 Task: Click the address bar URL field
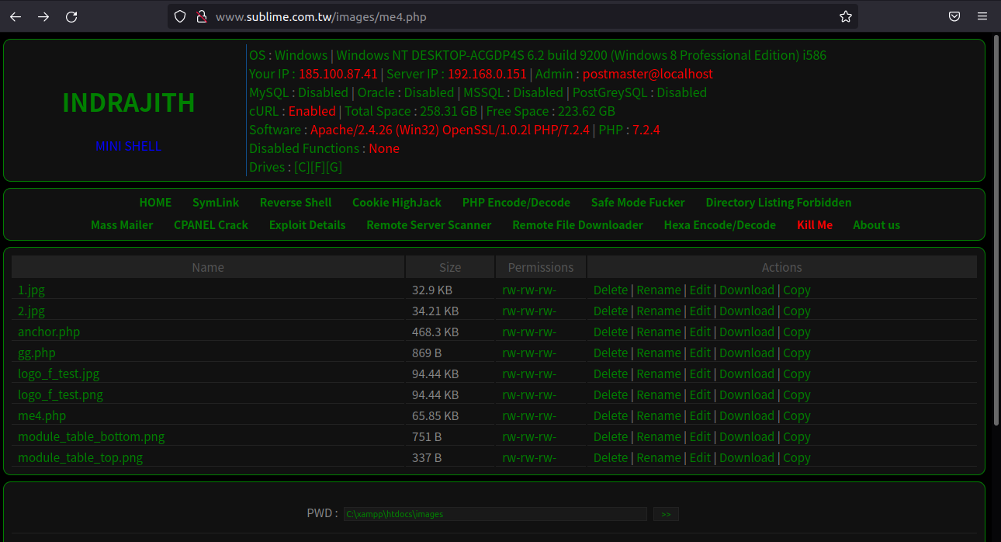click(512, 16)
